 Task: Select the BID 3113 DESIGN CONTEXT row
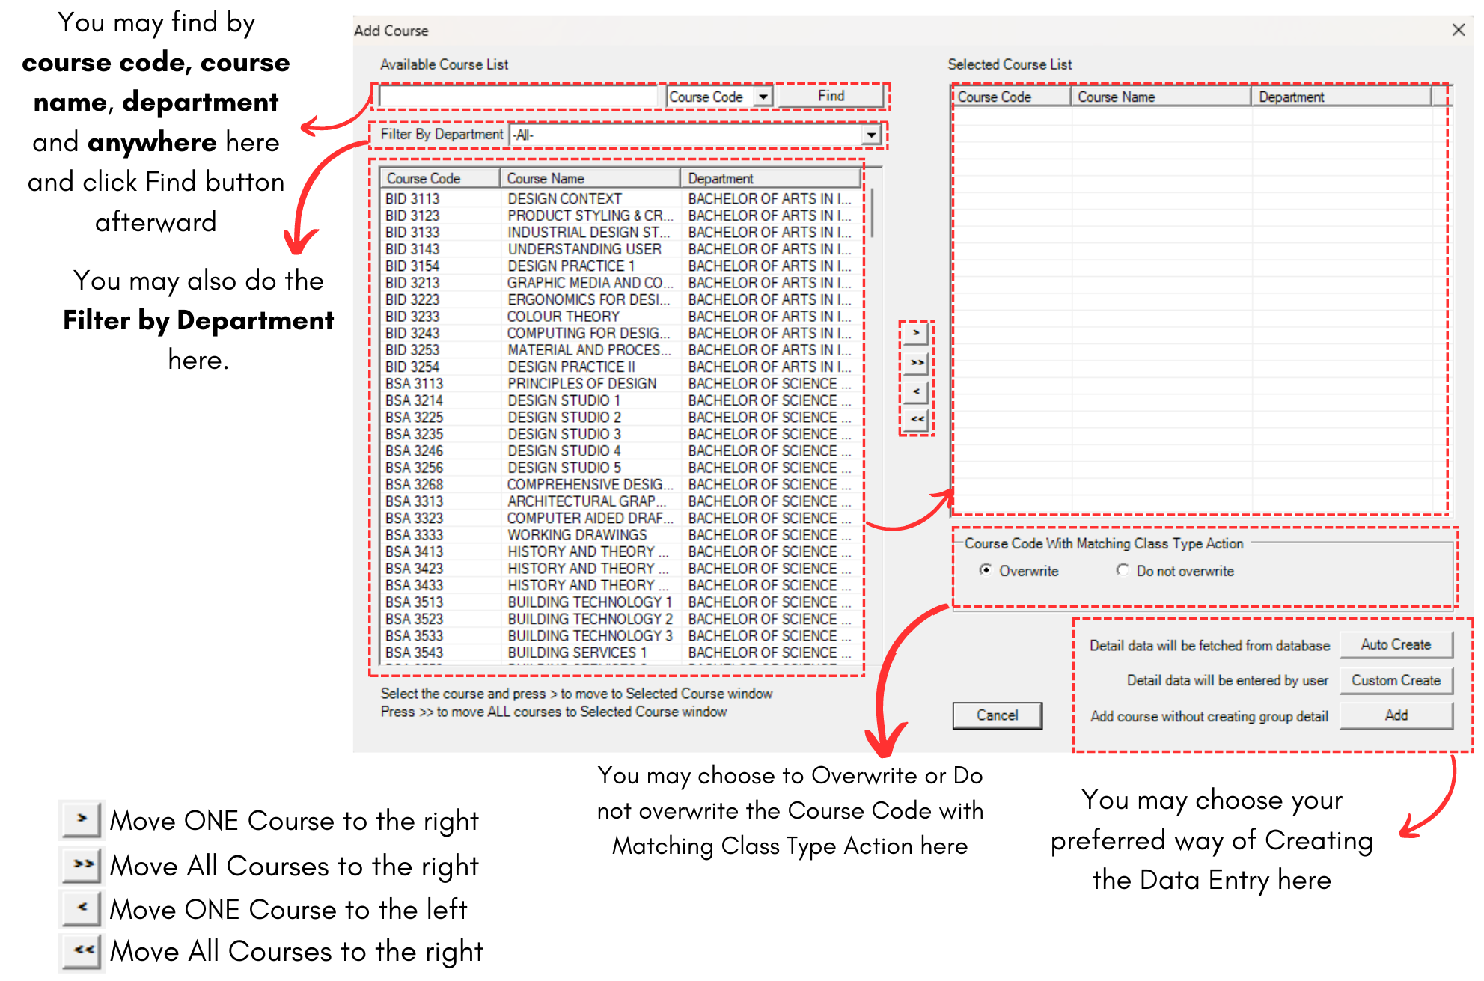(564, 198)
